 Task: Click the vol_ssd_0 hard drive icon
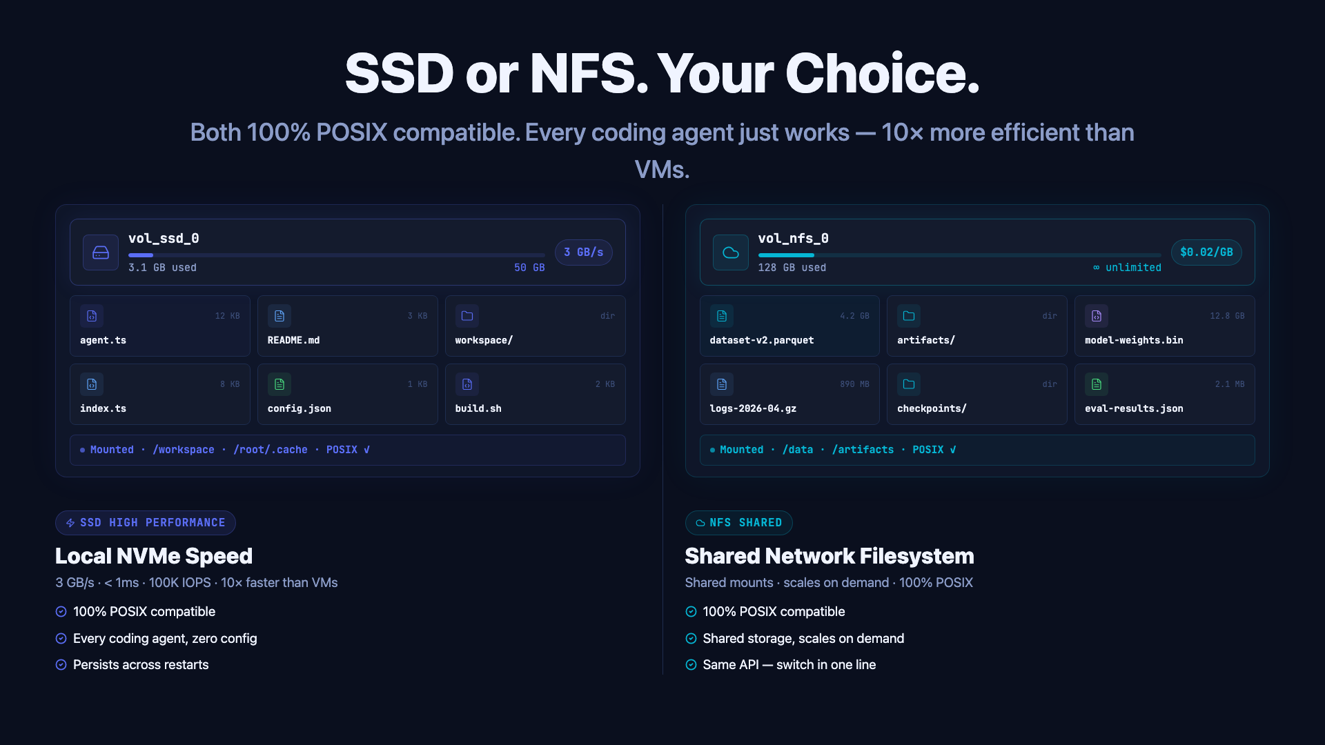coord(101,252)
